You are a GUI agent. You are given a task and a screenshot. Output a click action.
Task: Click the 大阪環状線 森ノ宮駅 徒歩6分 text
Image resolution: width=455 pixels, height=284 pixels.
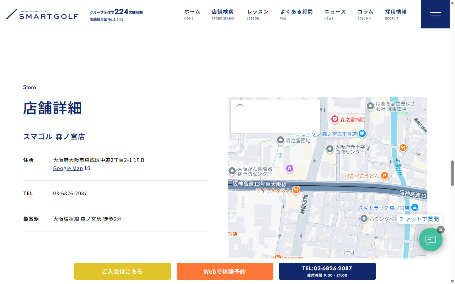coord(87,219)
